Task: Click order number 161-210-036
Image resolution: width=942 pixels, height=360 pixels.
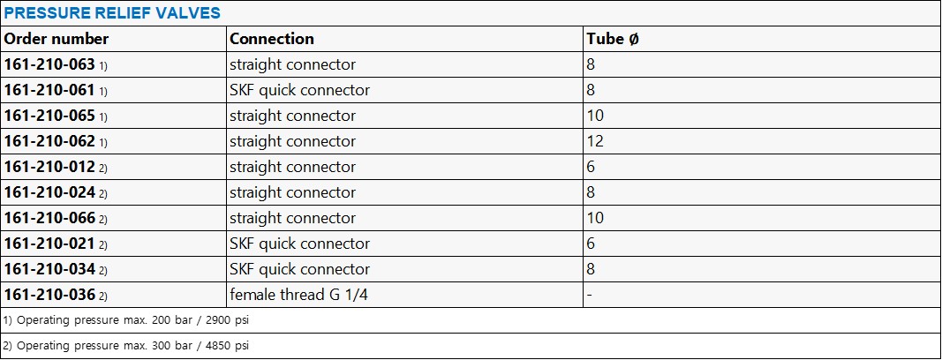Action: 49,295
